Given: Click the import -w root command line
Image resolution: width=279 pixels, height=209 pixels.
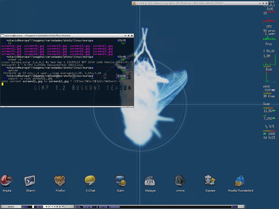Looking at the screenshot, I should (x=30, y=79).
